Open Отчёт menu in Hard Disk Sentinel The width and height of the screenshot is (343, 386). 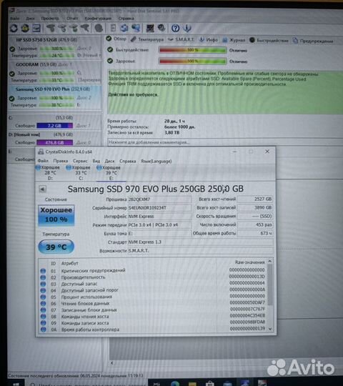[x=72, y=19]
